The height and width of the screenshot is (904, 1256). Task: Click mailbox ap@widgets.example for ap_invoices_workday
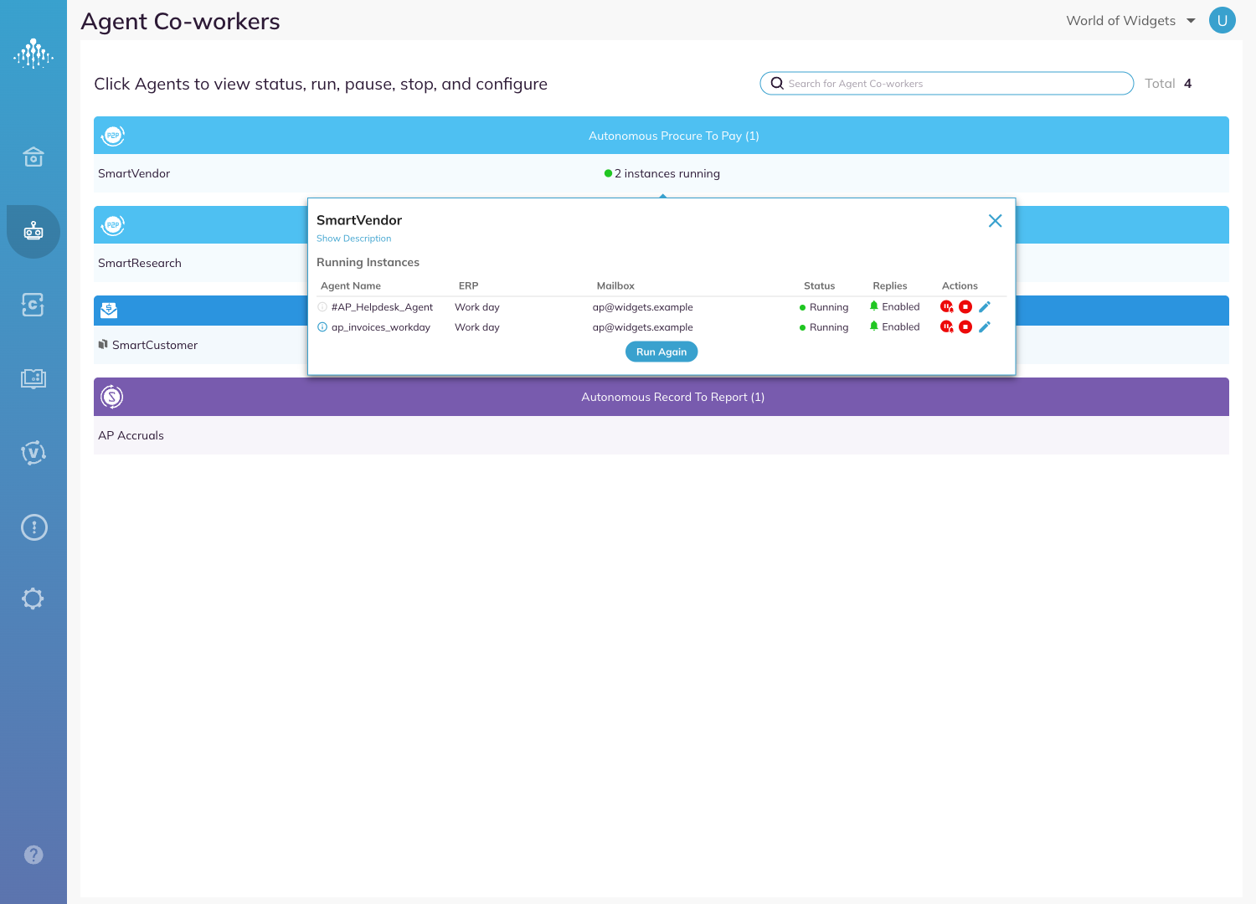pos(643,327)
